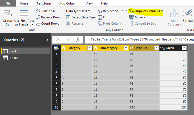Click the Format text icon
The height and width of the screenshot is (115, 194).
point(188,13)
